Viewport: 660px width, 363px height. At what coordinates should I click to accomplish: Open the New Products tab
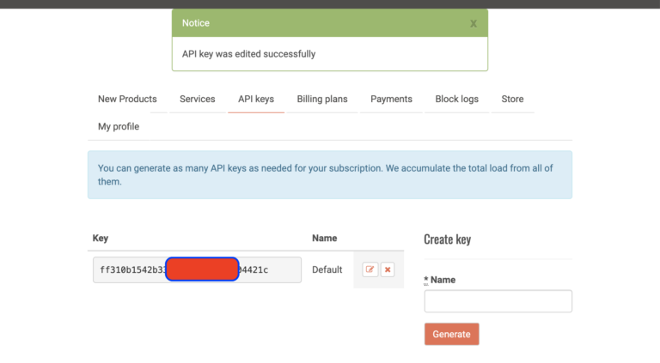(127, 99)
